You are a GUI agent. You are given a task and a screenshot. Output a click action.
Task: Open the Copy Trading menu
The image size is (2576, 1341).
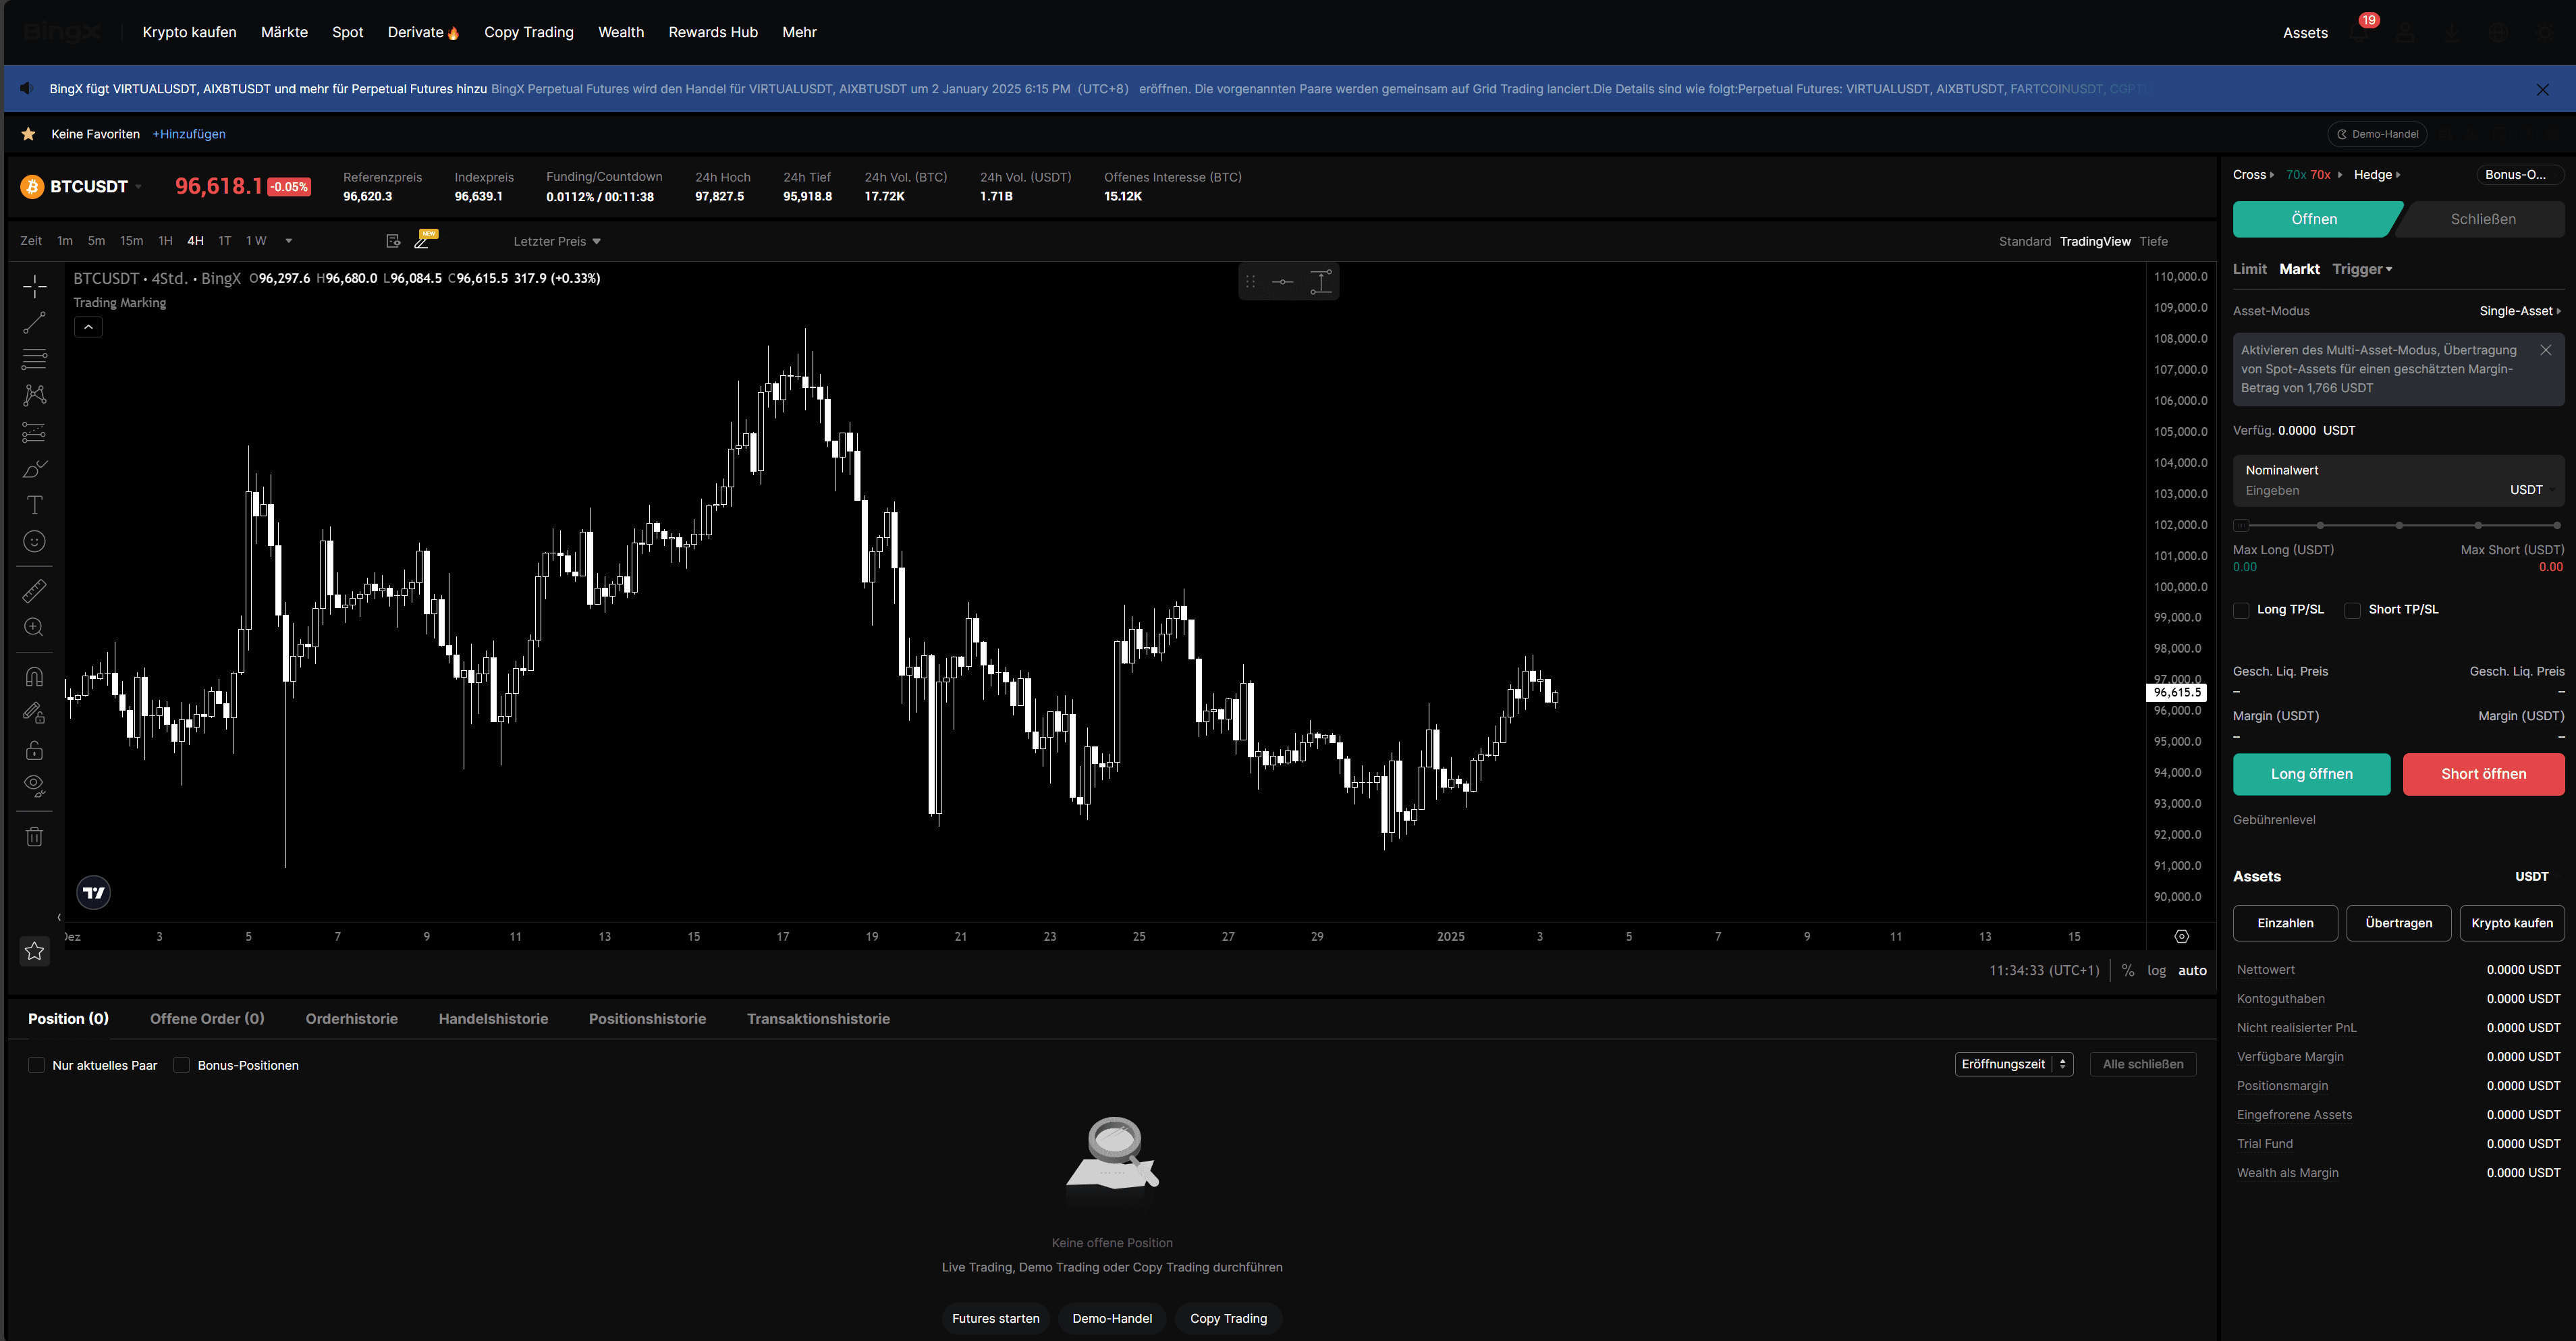(x=528, y=32)
